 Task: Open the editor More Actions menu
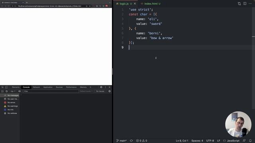coord(250,4)
